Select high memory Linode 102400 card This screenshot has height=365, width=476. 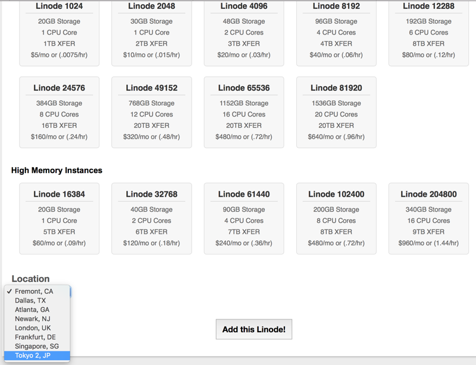point(336,218)
